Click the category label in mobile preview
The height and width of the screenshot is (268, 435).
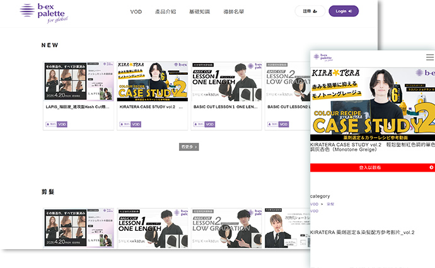pos(320,196)
